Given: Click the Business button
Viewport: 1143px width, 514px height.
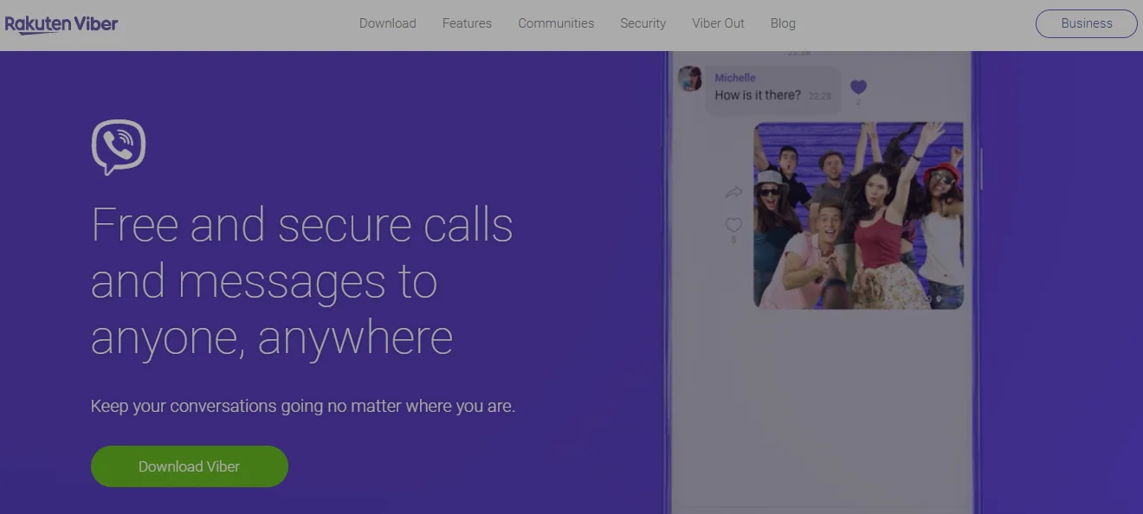Looking at the screenshot, I should point(1086,23).
